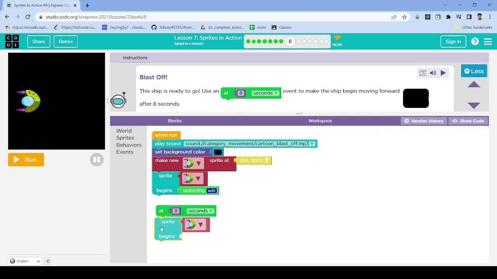This screenshot has height=279, width=497.
Task: Select the Events block category
Action: (125, 152)
